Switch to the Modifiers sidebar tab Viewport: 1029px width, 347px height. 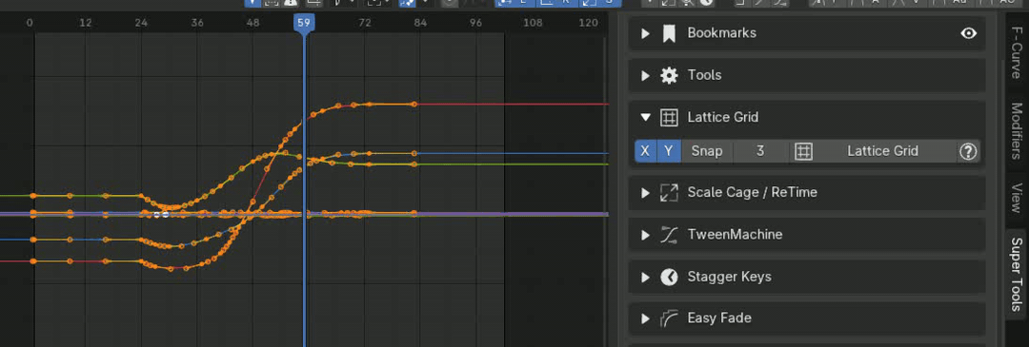click(1017, 131)
